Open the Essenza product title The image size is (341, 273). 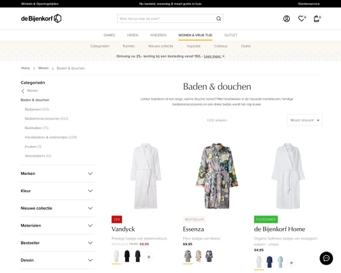click(193, 229)
